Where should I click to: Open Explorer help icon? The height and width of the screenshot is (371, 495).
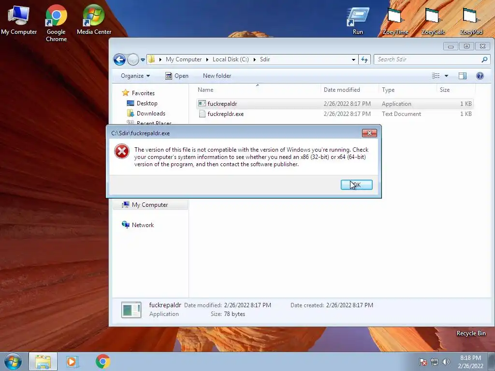click(x=480, y=76)
